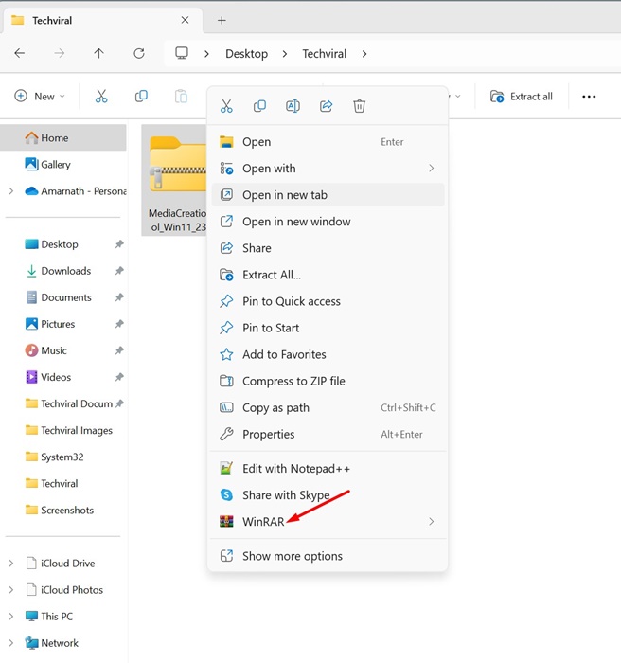Close the Techviral tab
This screenshot has height=663, width=621.
[185, 20]
